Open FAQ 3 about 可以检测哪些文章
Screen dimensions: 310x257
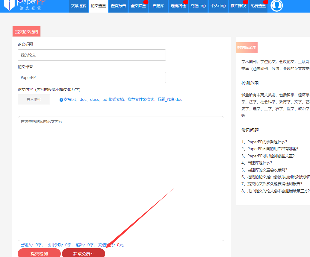pos(268,156)
